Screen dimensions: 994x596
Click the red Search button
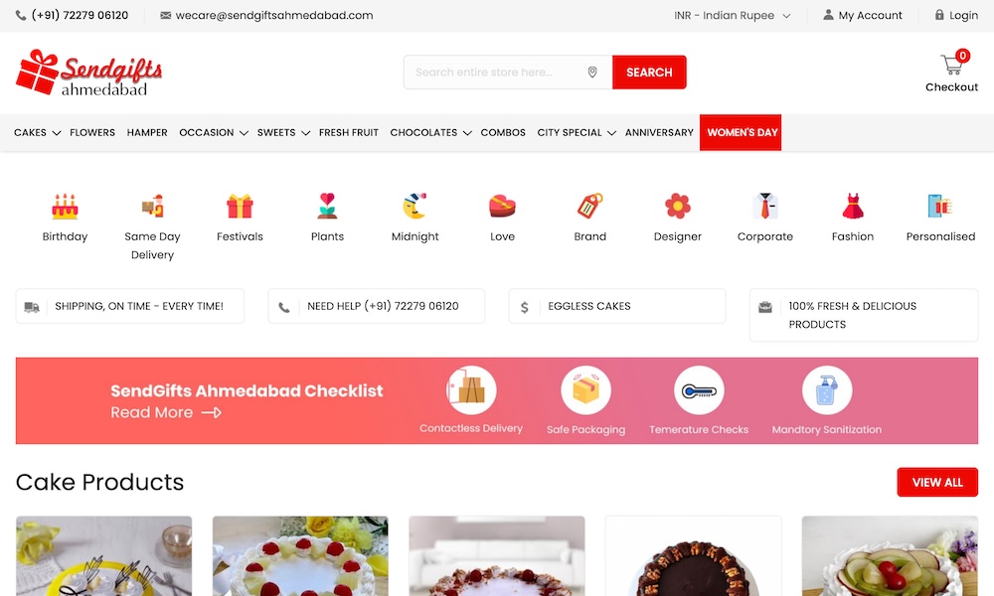(x=649, y=73)
